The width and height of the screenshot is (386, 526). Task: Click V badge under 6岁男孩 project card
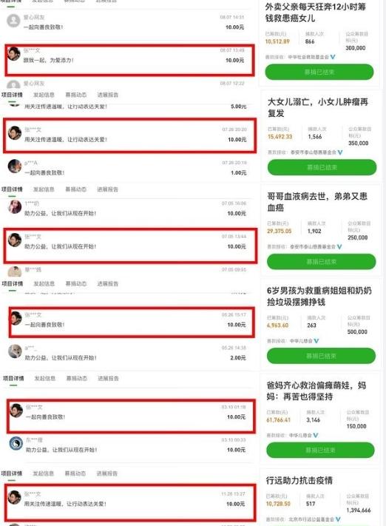coord(316,341)
